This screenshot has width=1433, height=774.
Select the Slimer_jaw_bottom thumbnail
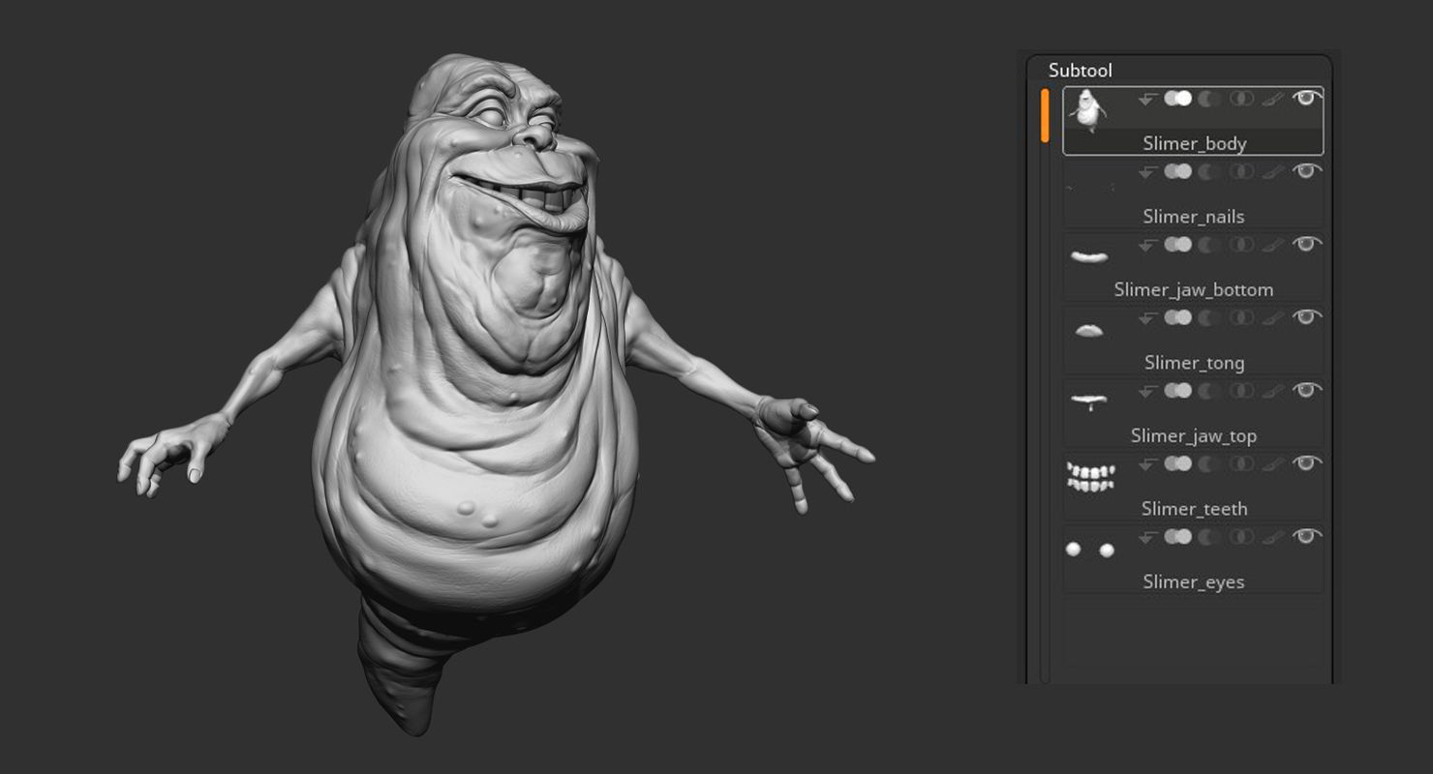pos(1089,256)
